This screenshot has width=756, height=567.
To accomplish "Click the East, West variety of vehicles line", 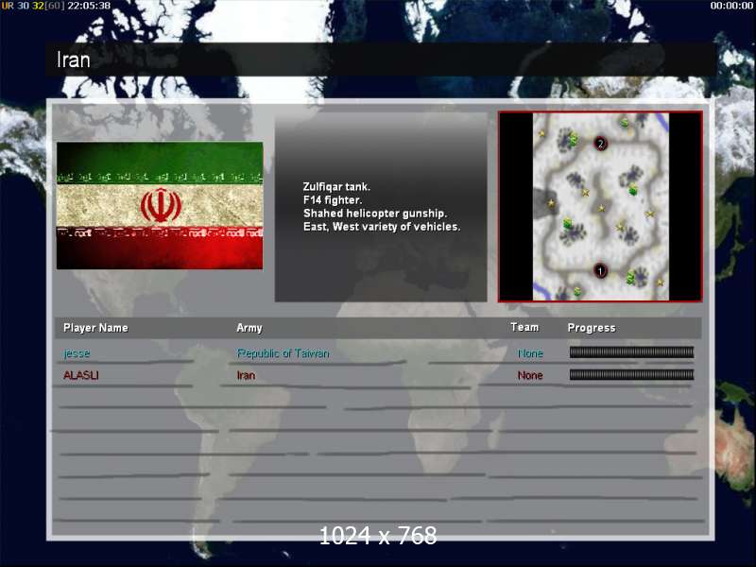I will point(382,227).
